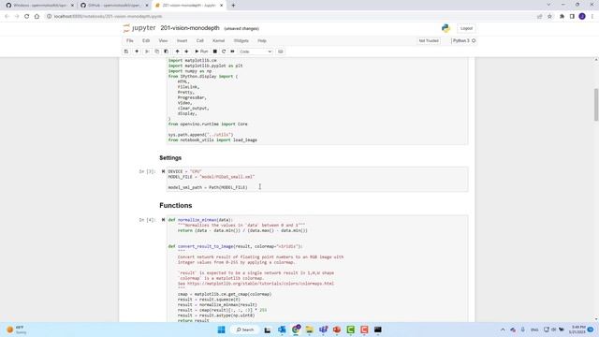Image resolution: width=599 pixels, height=337 pixels.
Task: Copy selected cells icon
Action: [x=156, y=51]
